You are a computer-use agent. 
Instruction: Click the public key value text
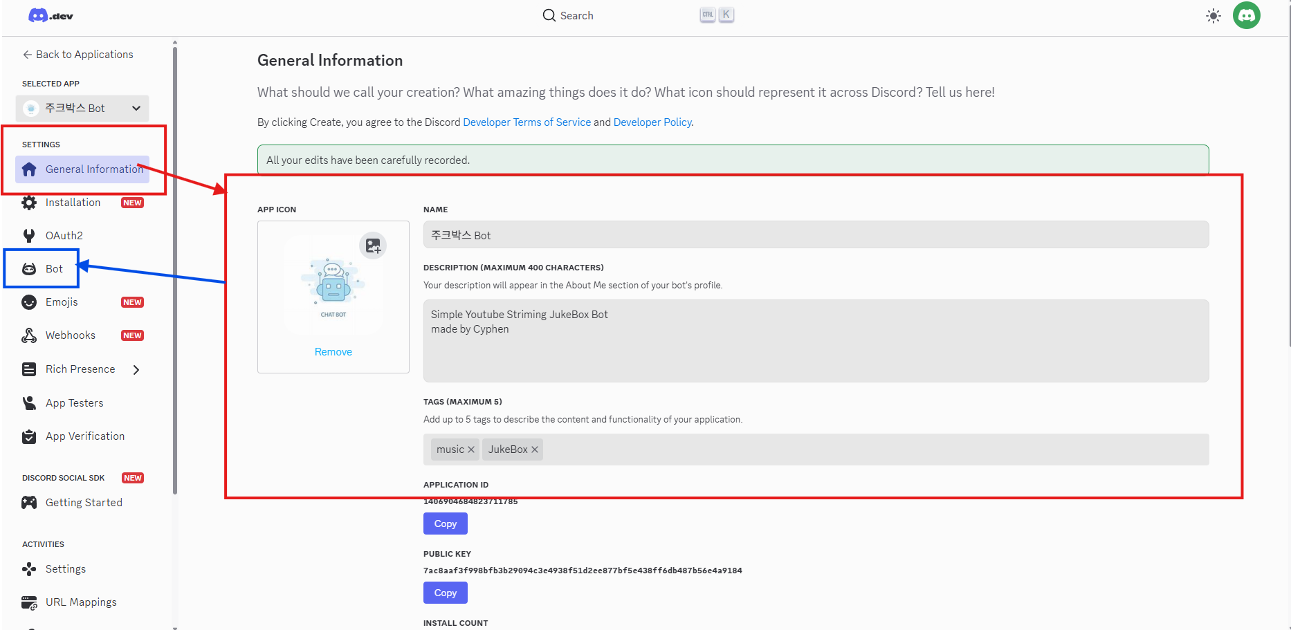tap(583, 571)
